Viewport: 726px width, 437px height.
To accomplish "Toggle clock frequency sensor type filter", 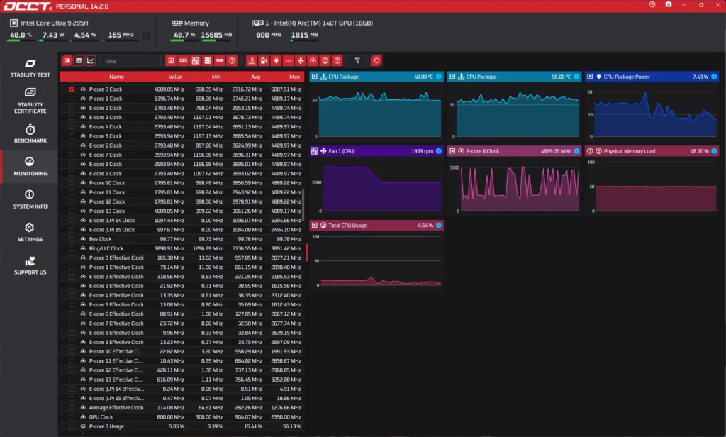I will pos(313,61).
